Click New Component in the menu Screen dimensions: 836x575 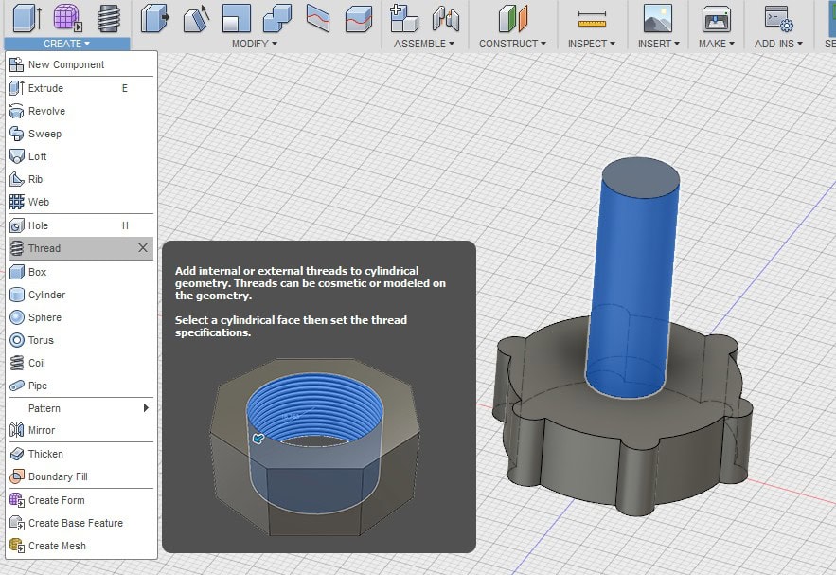click(66, 64)
